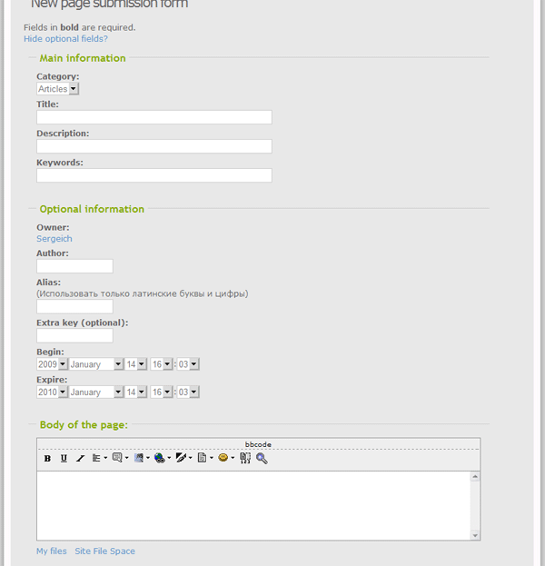Open the smiley emoticon picker
Screen dimensions: 545x566
pos(223,459)
